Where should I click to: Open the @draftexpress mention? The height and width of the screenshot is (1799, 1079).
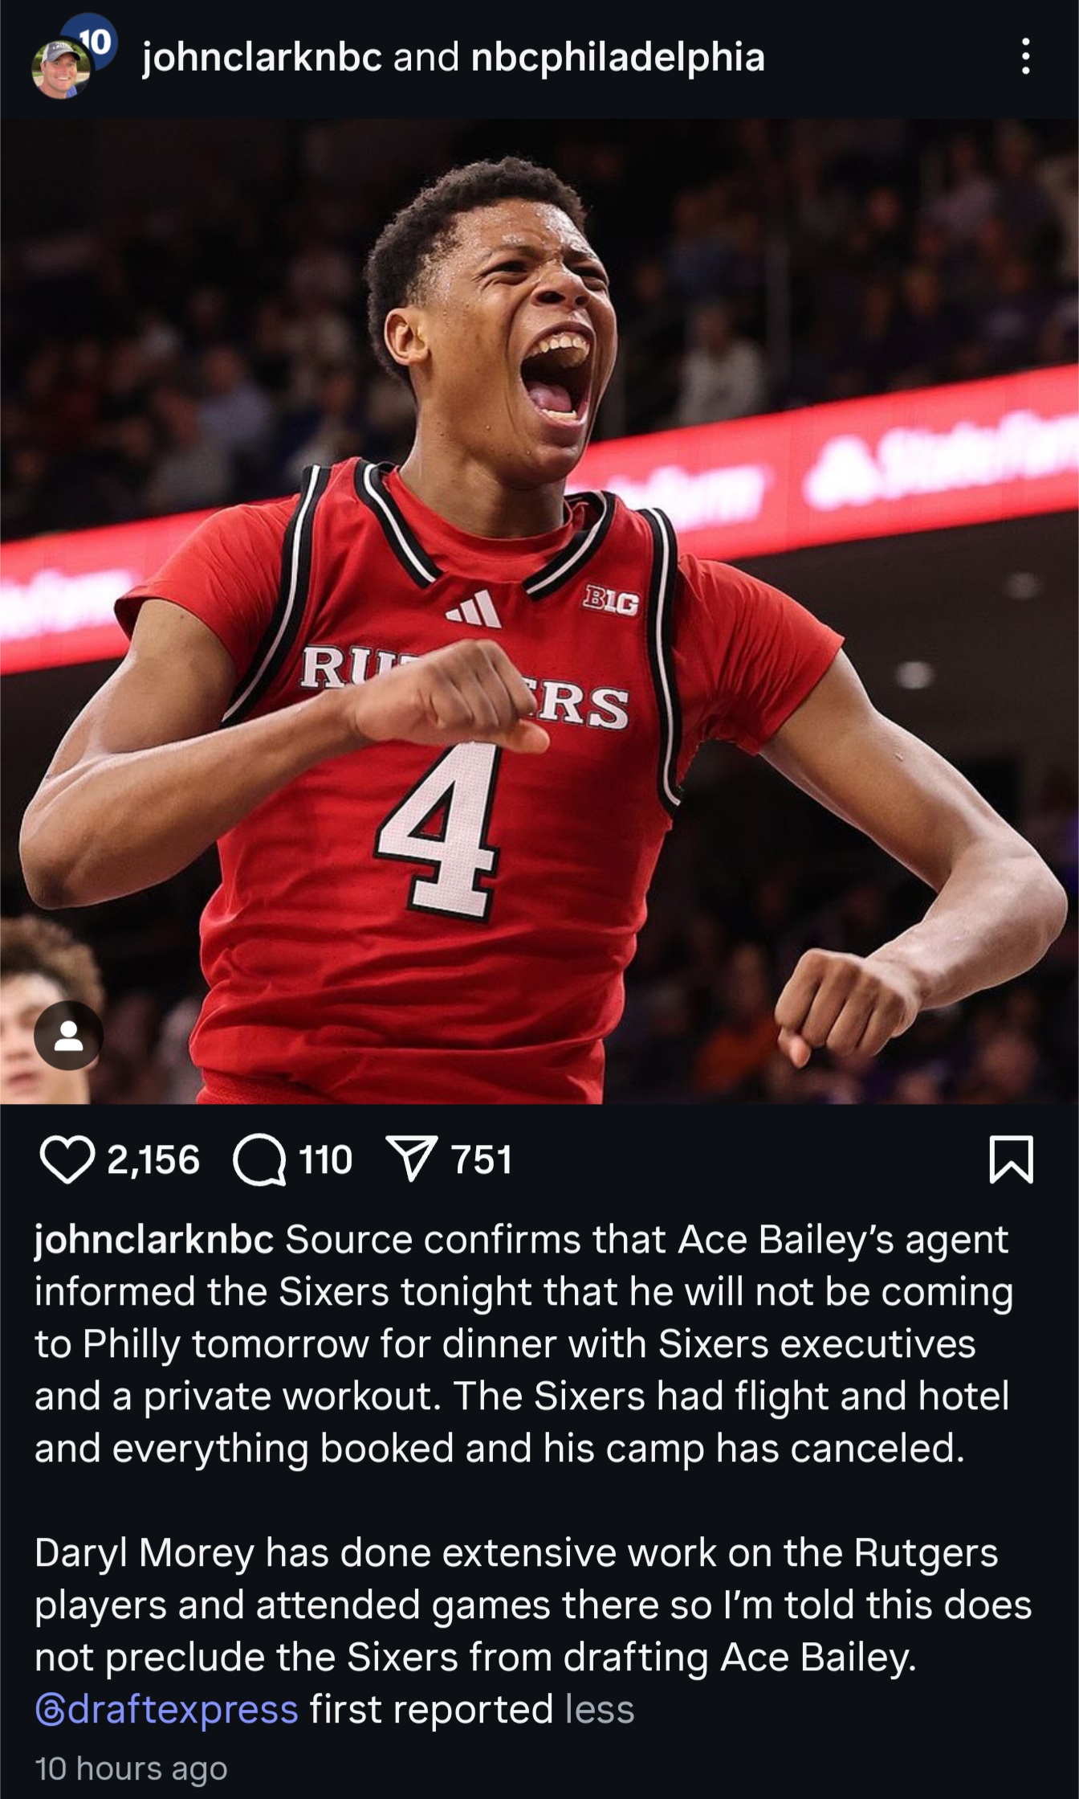pos(166,1709)
